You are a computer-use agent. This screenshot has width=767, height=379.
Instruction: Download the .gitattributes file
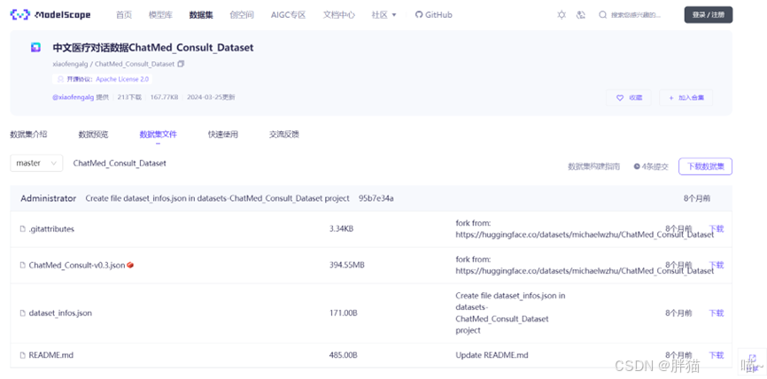click(x=717, y=228)
